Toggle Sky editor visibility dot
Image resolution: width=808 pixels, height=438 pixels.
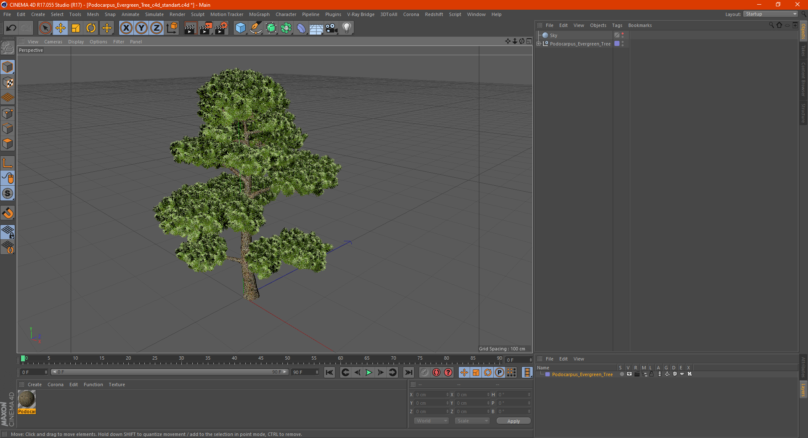[623, 34]
